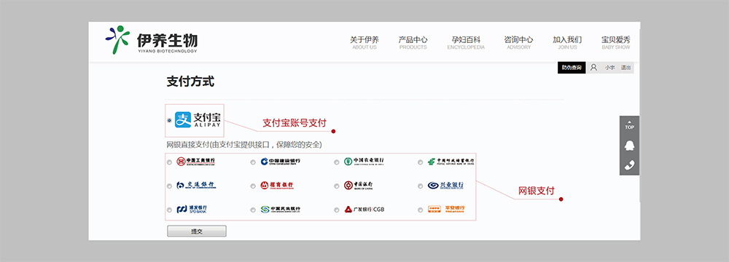Select the 平安银行 radio button
Viewport: 729px width, 262px height.
click(421, 210)
